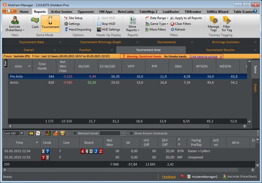
Task: Open the application menu button
Action: coord(9,11)
